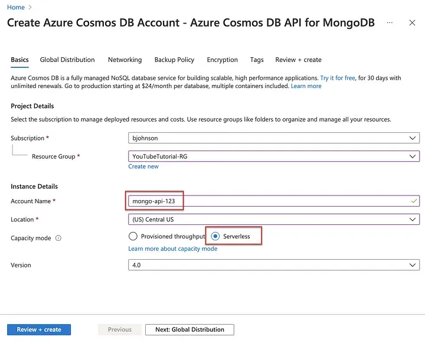Click the Resource Group label
The width and height of the screenshot is (425, 343).
53,156
